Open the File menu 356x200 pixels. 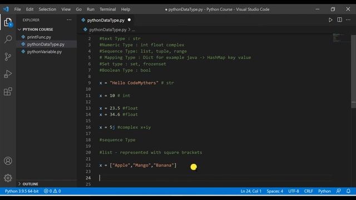click(17, 9)
